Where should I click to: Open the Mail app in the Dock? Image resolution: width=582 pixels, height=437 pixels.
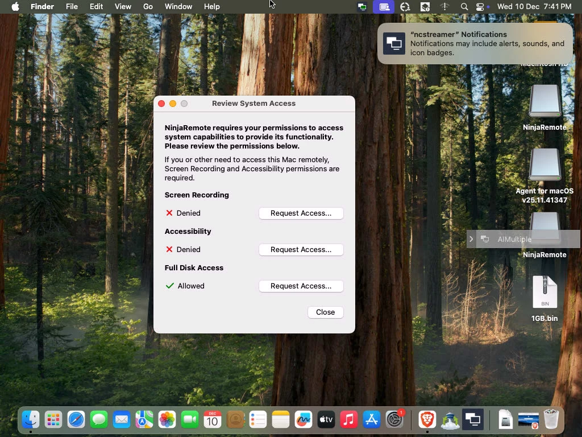tap(122, 419)
